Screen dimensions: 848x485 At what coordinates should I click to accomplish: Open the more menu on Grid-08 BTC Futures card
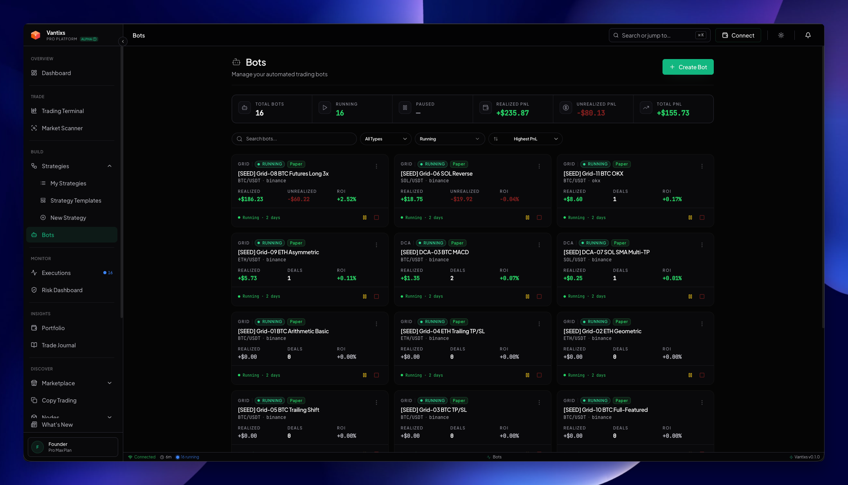(x=376, y=166)
